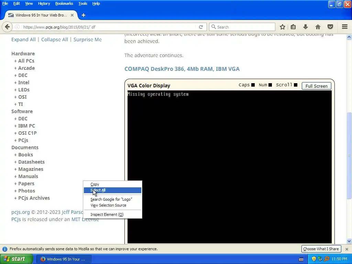Image resolution: width=352 pixels, height=264 pixels.
Task: Expand the Manuals section
Action: [26, 176]
